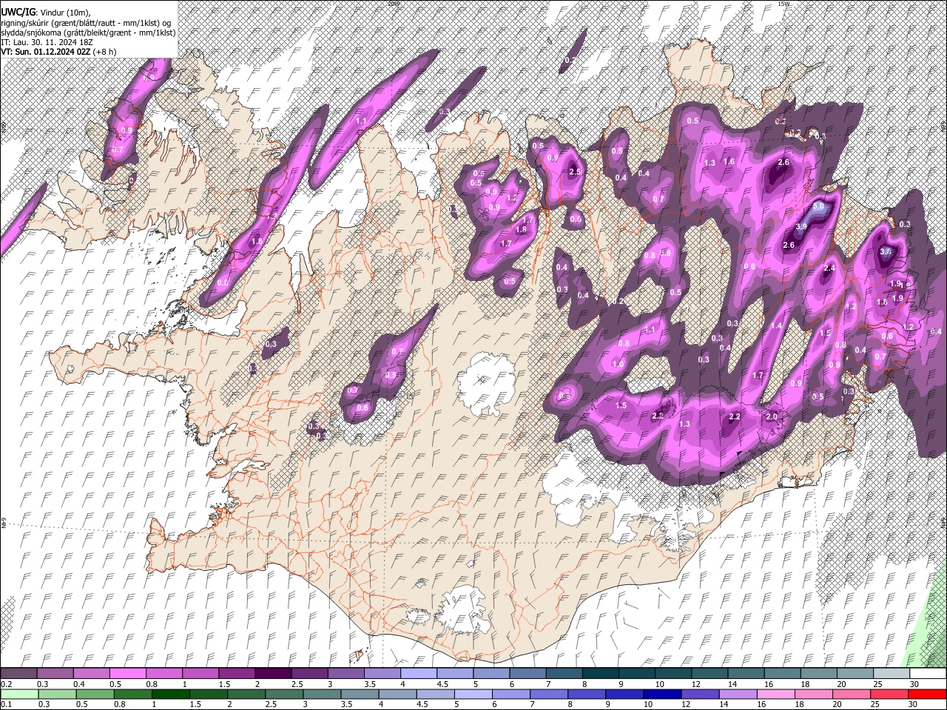The height and width of the screenshot is (710, 947).
Task: Click the 'slydda/snjókoma' legend description line
Action: pyautogui.click(x=88, y=33)
